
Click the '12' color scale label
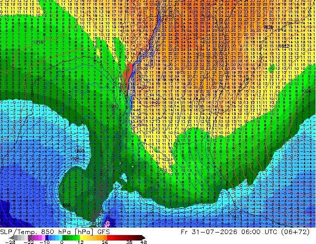pyautogui.click(x=81, y=242)
